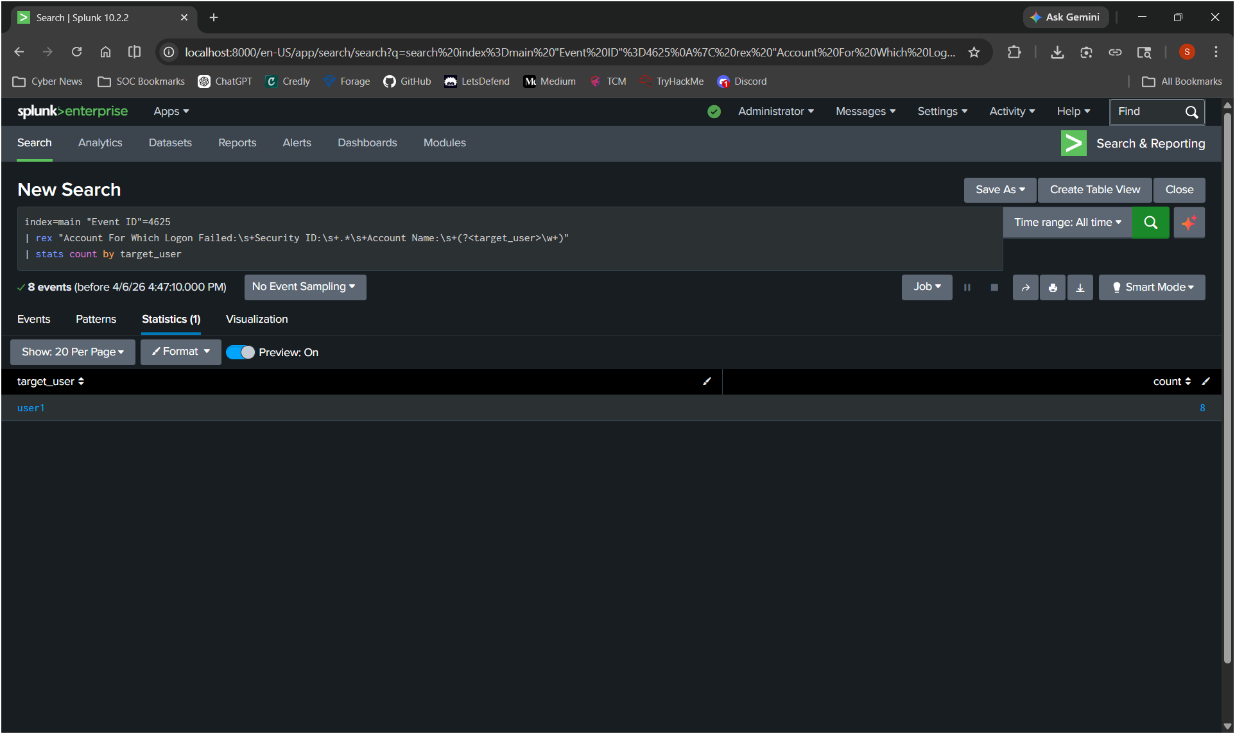
Task: Switch to the Visualization tab
Action: tap(257, 320)
